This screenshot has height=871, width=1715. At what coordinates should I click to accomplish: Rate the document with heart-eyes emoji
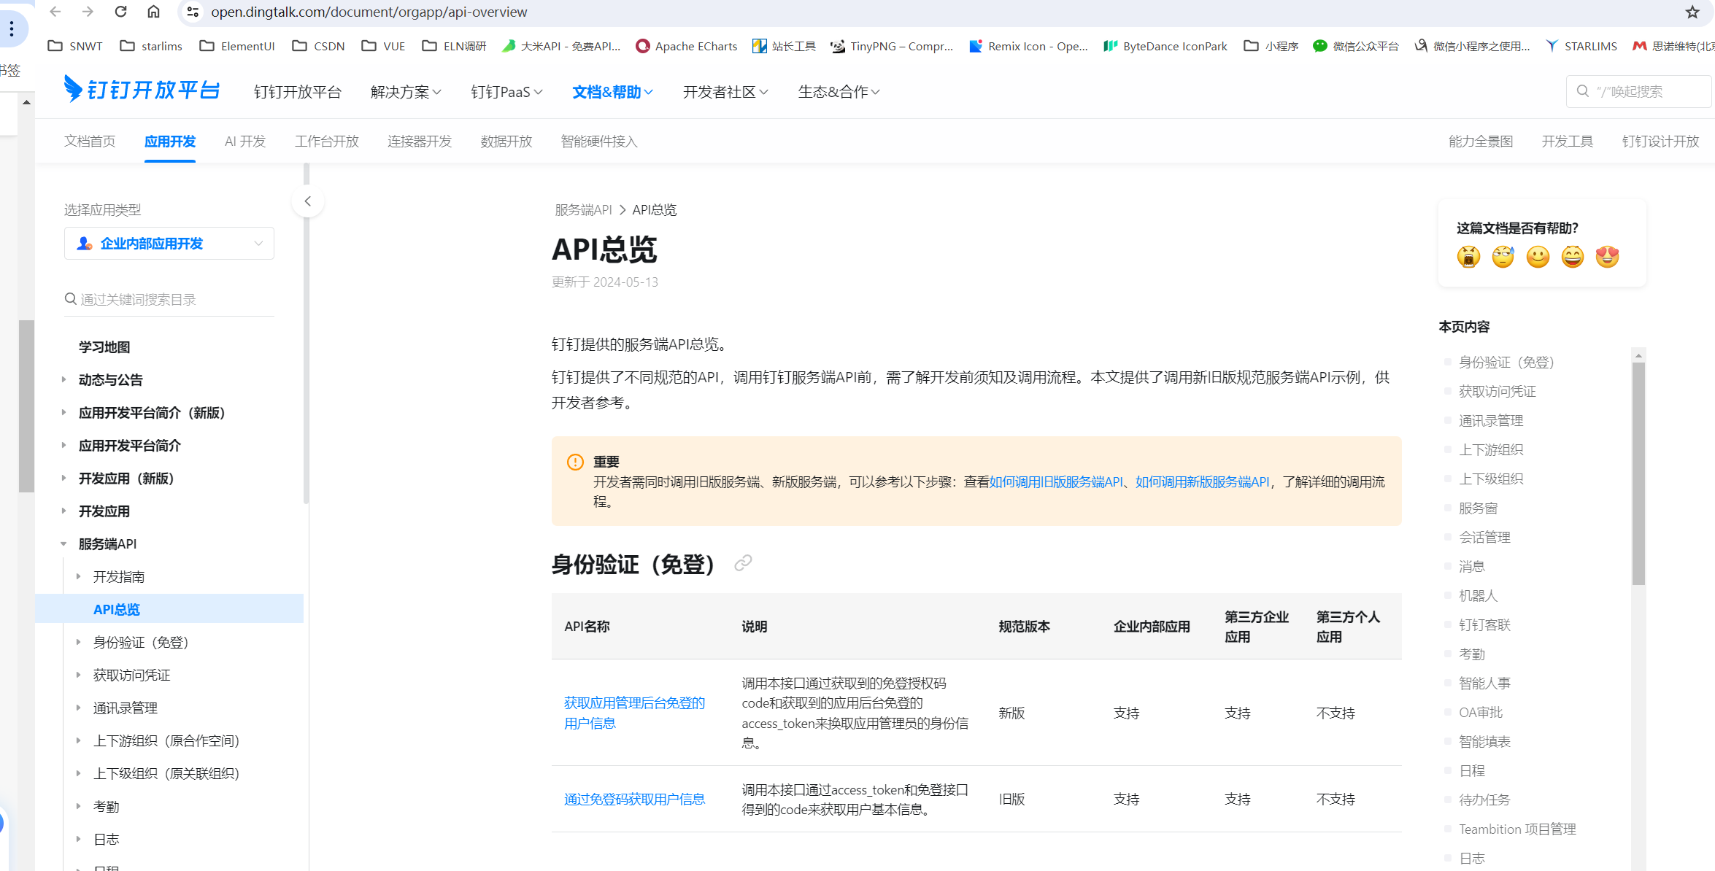(1607, 256)
